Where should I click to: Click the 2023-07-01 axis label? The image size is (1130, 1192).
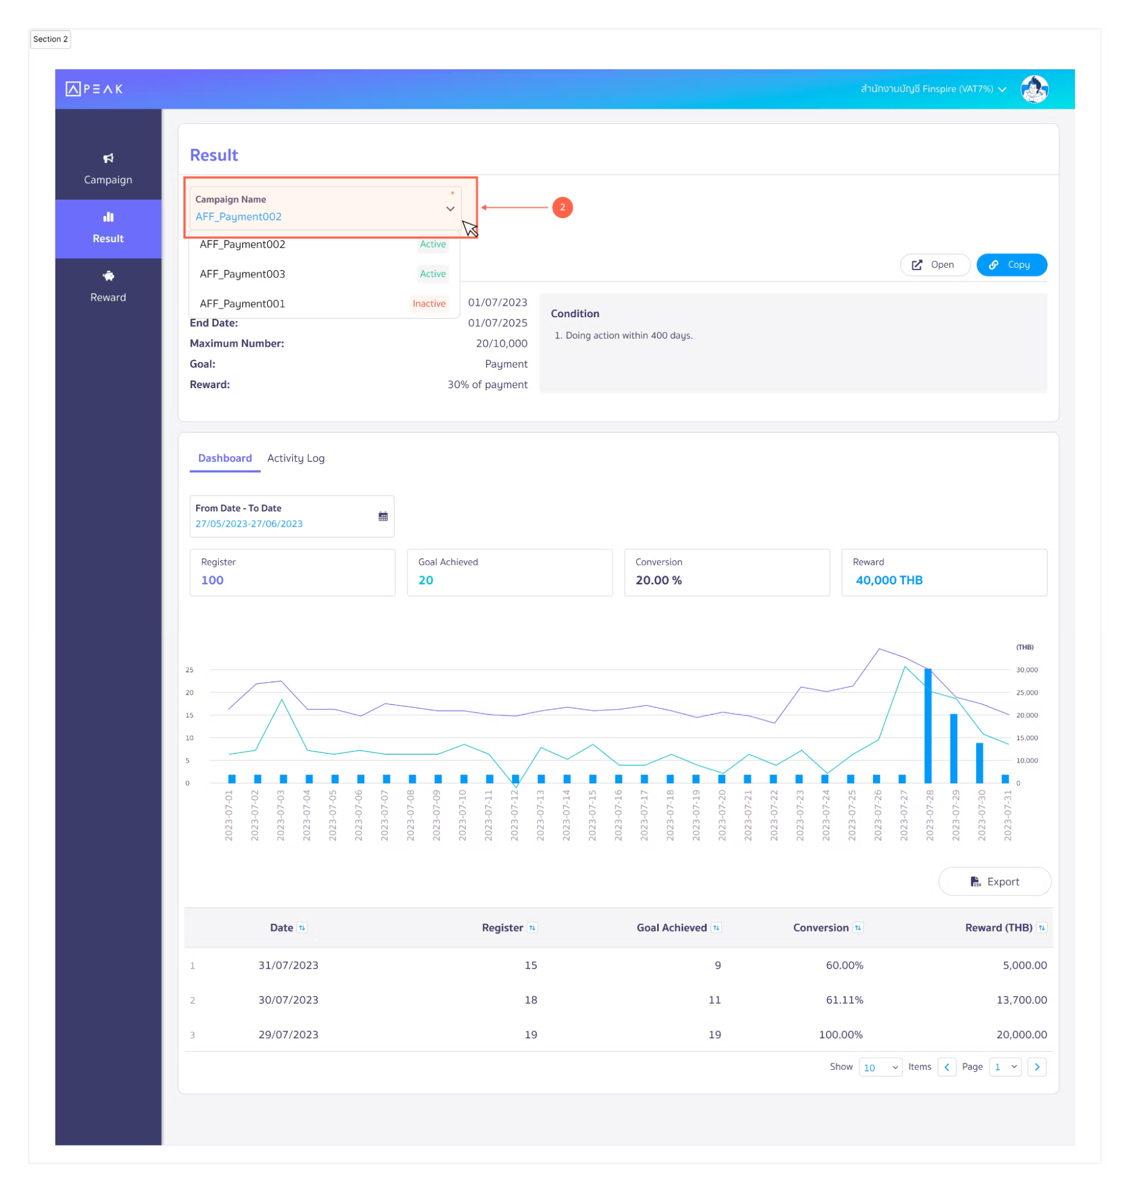[x=229, y=816]
